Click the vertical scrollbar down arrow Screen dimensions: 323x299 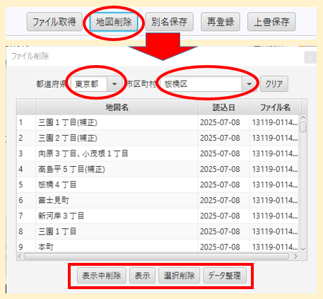303,249
